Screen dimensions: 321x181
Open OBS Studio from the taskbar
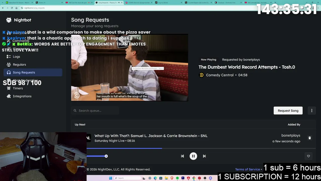click(x=205, y=178)
